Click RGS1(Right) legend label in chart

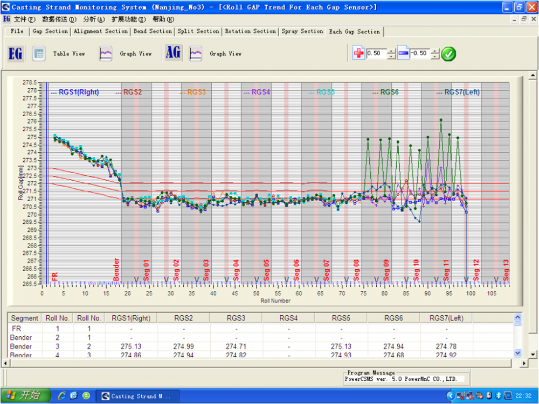click(x=79, y=92)
